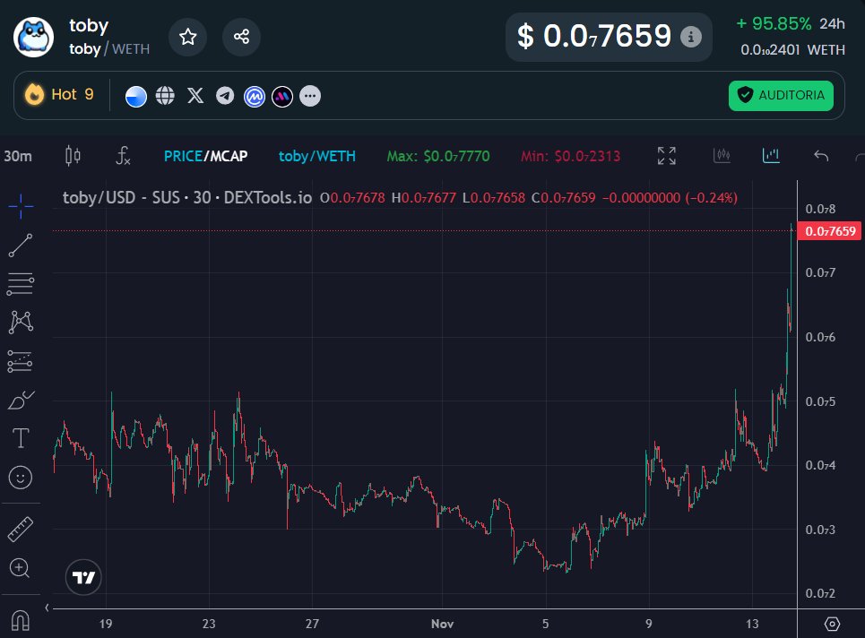Click the Min: $0.0₇2313 label
The height and width of the screenshot is (638, 865).
click(x=570, y=156)
